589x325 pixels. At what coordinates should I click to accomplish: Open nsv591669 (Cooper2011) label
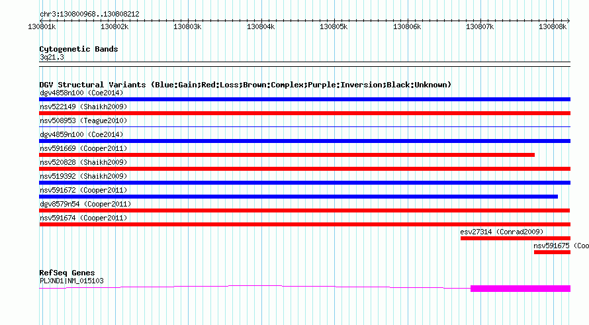pos(83,148)
